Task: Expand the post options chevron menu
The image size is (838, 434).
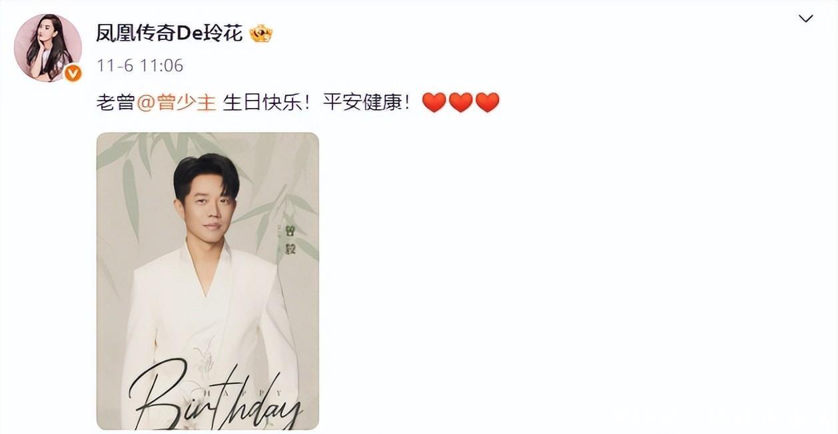Action: (806, 19)
